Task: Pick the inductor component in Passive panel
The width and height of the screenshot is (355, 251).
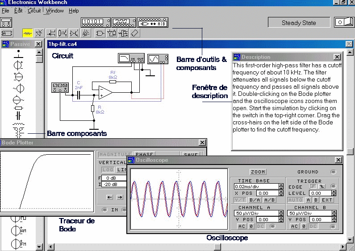Action: [x=18, y=124]
